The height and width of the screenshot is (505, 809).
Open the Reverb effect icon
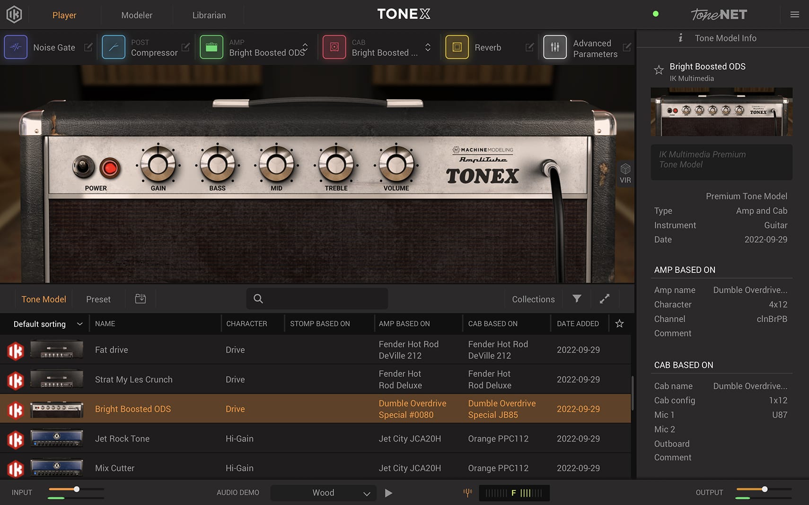point(457,47)
